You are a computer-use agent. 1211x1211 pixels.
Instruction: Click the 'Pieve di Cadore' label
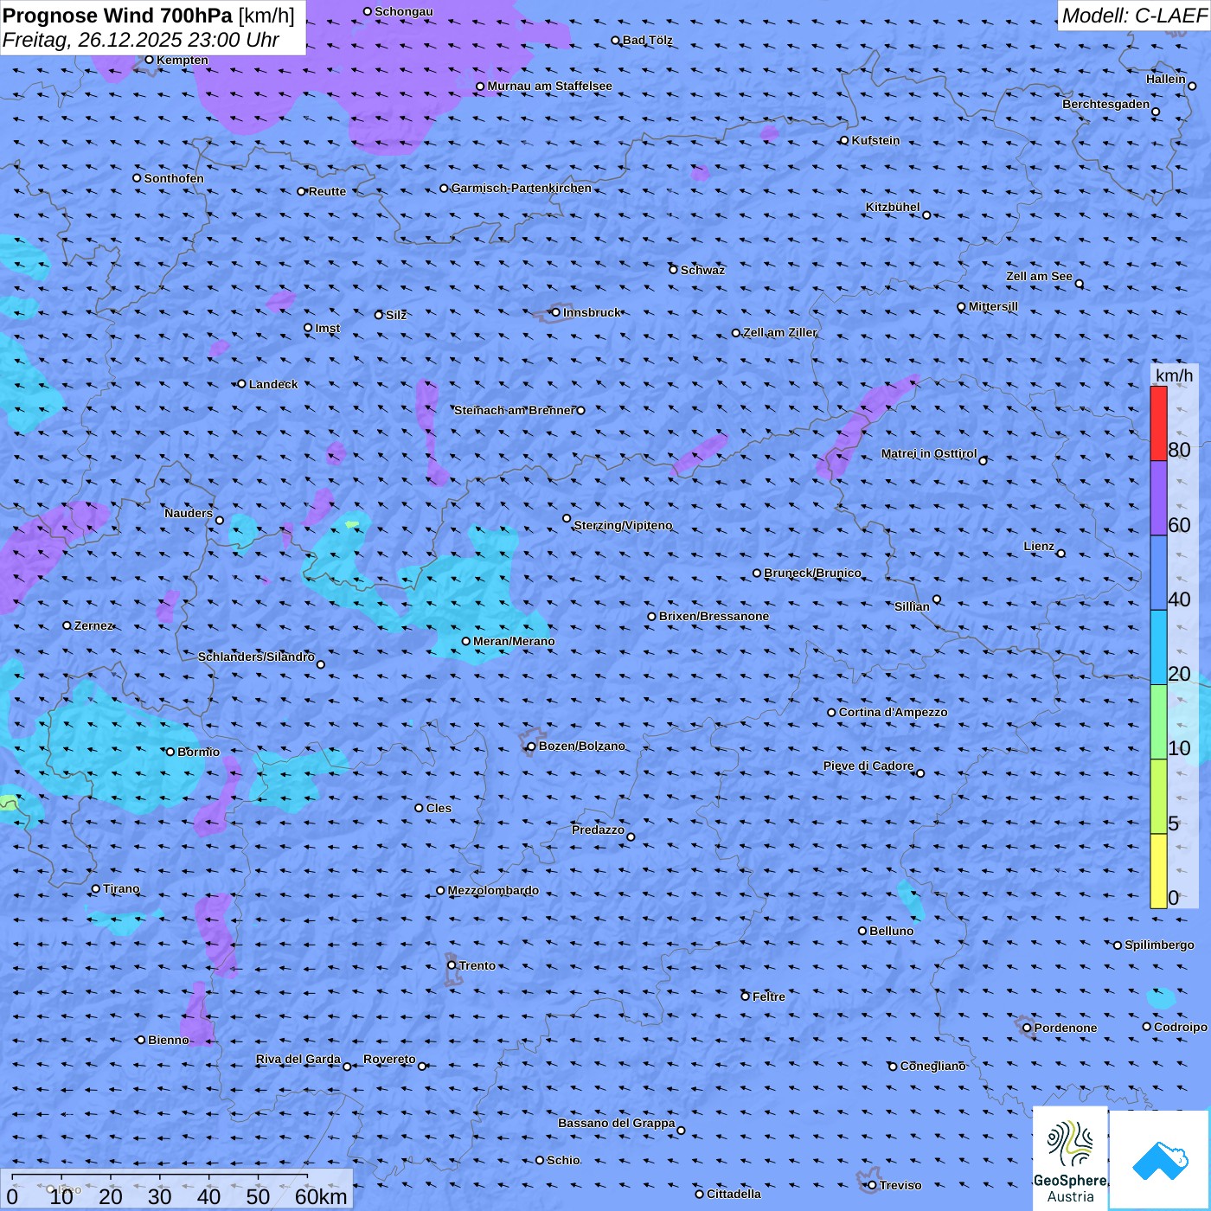(x=868, y=766)
